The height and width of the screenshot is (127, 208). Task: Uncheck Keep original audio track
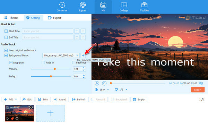coord(6,50)
